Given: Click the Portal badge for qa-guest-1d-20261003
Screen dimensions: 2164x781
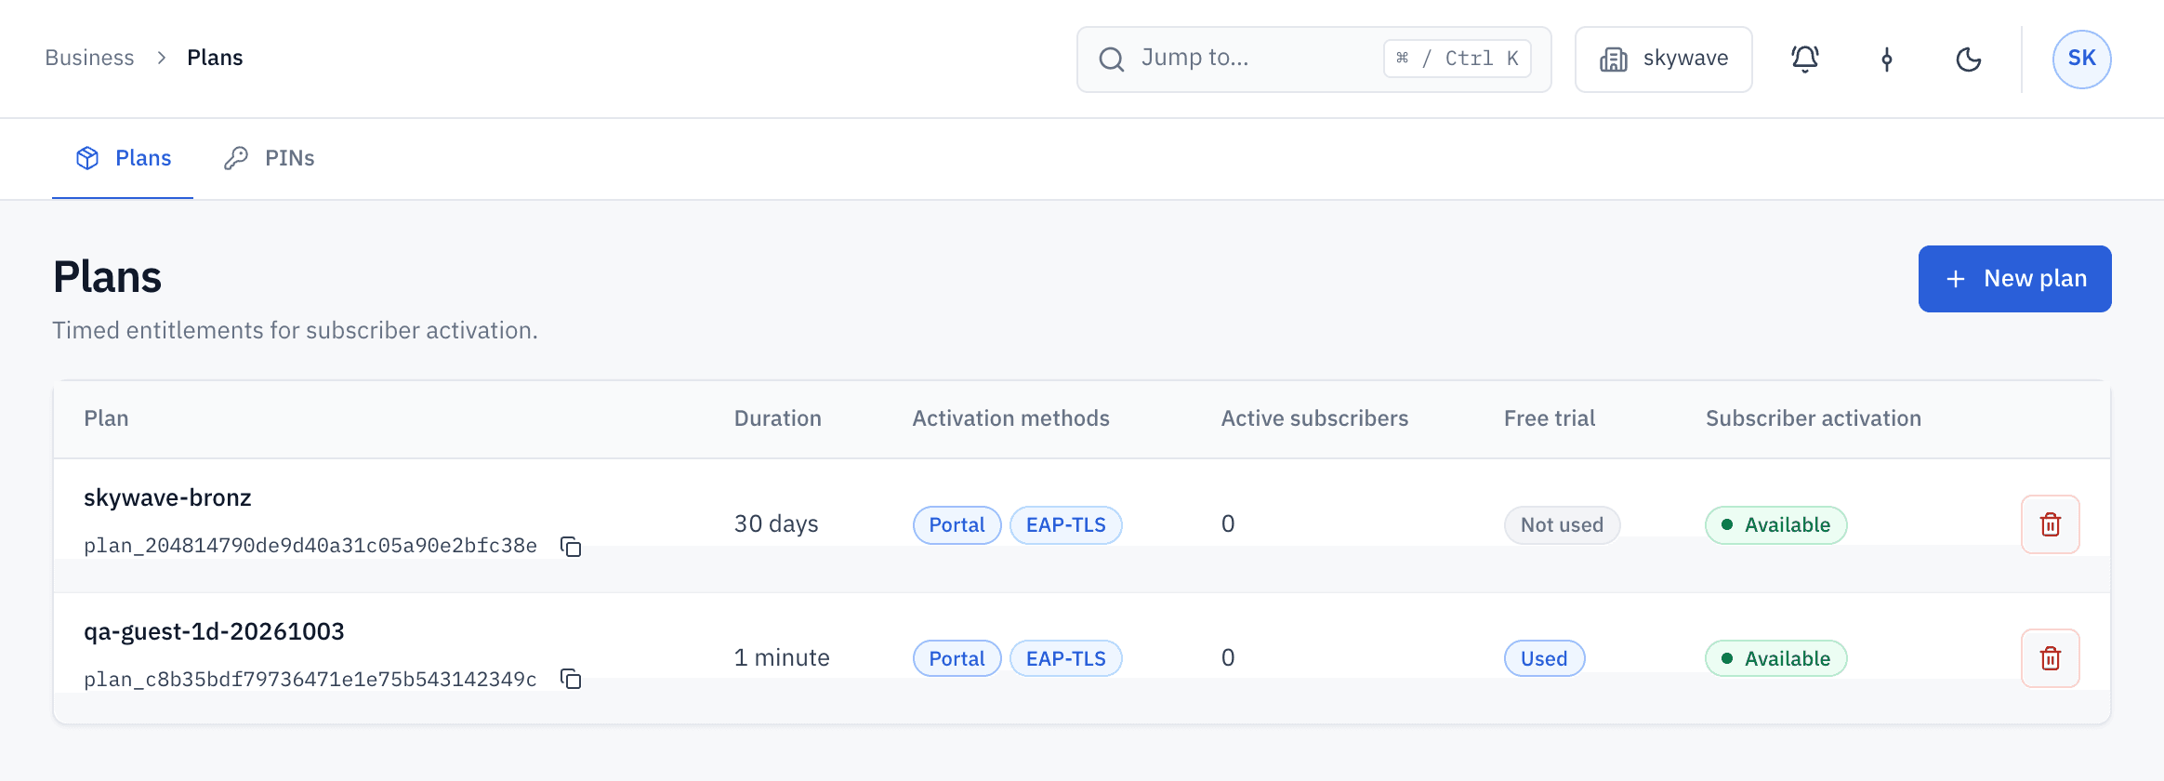Looking at the screenshot, I should coord(957,659).
